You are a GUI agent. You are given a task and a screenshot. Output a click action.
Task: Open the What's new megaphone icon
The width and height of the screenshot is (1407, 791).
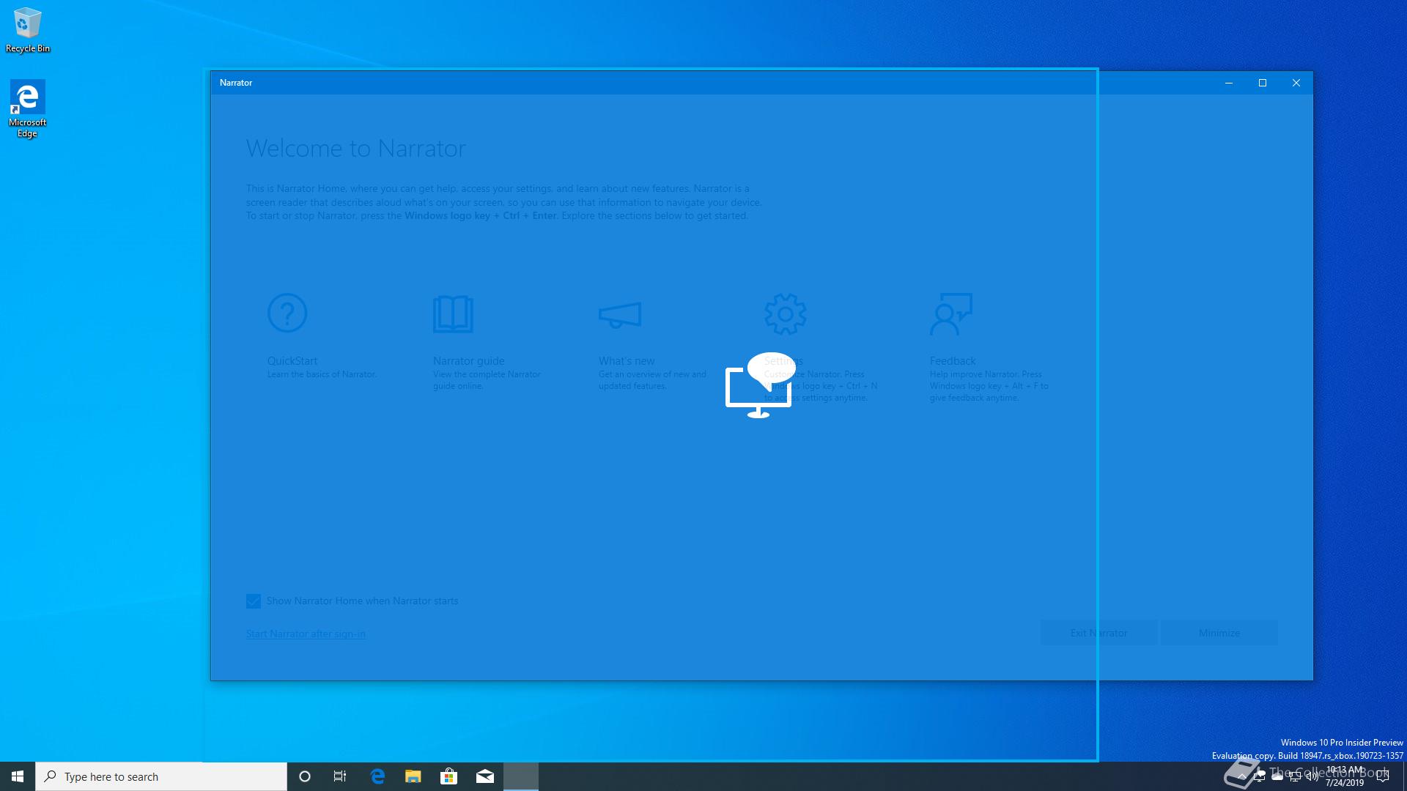coord(620,316)
